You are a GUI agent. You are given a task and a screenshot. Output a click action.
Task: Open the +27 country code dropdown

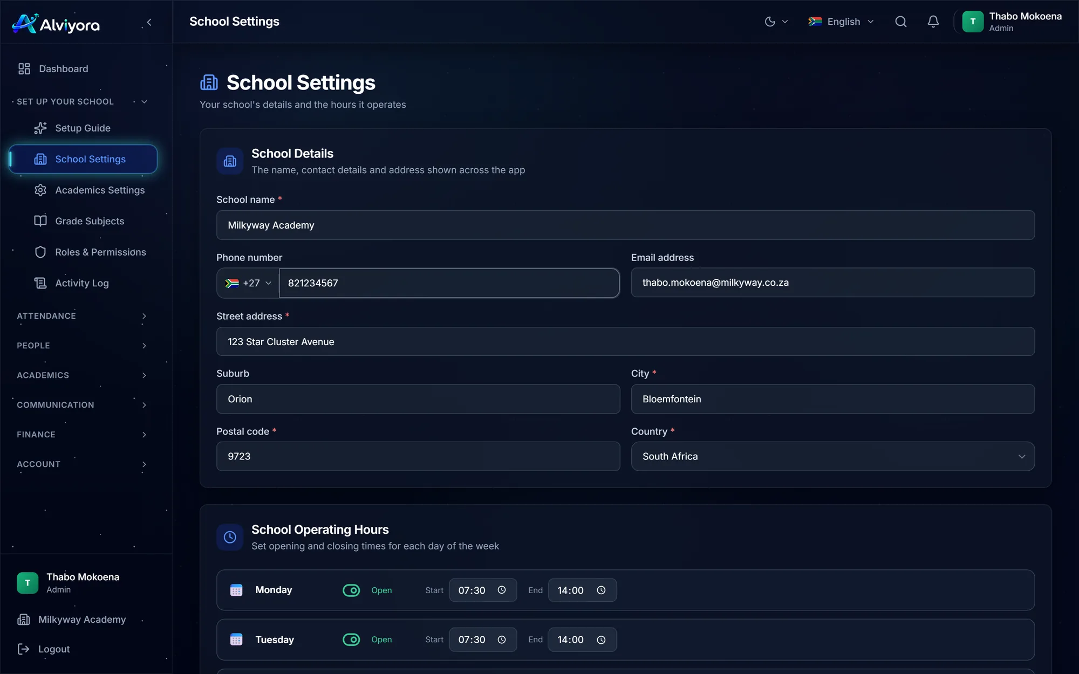[x=248, y=283]
